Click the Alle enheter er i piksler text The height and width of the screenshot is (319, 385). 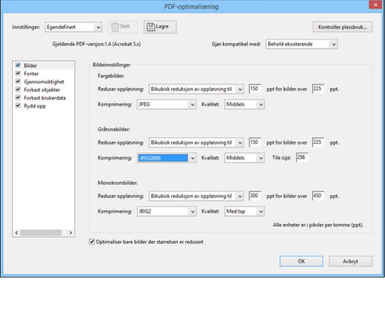[318, 225]
